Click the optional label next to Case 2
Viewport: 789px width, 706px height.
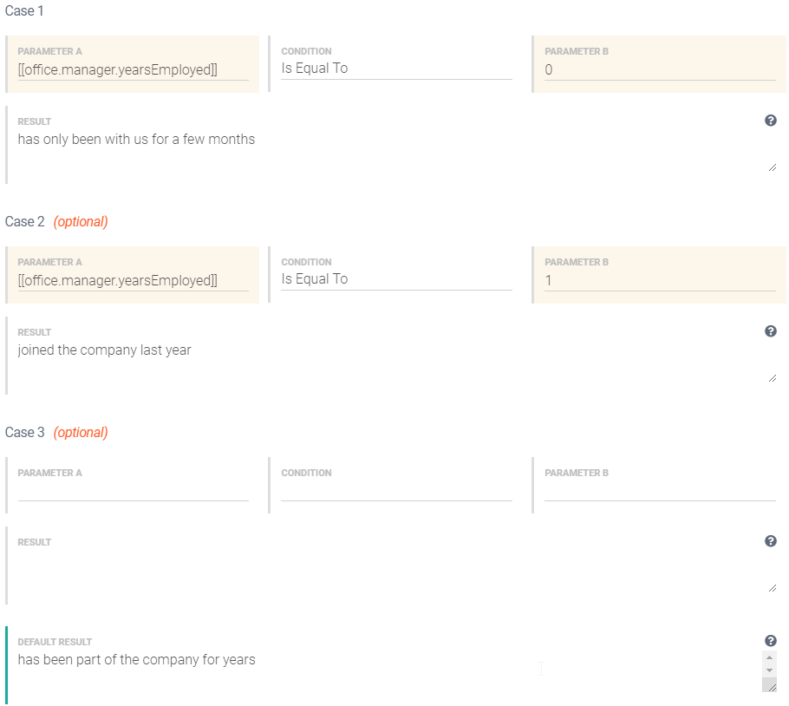click(x=81, y=221)
